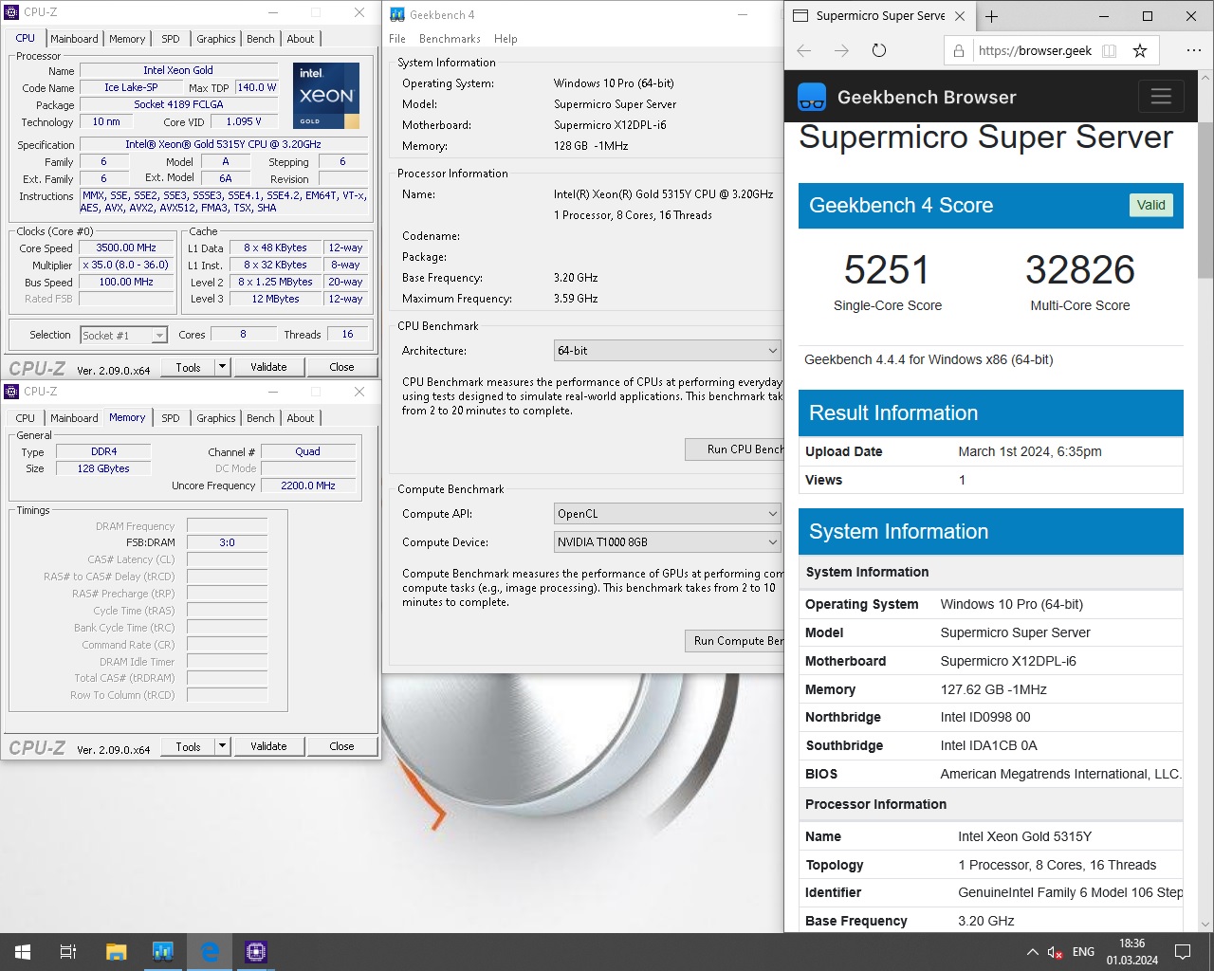The image size is (1214, 971).
Task: Click Geekbench 4 title bar icon
Action: (397, 14)
